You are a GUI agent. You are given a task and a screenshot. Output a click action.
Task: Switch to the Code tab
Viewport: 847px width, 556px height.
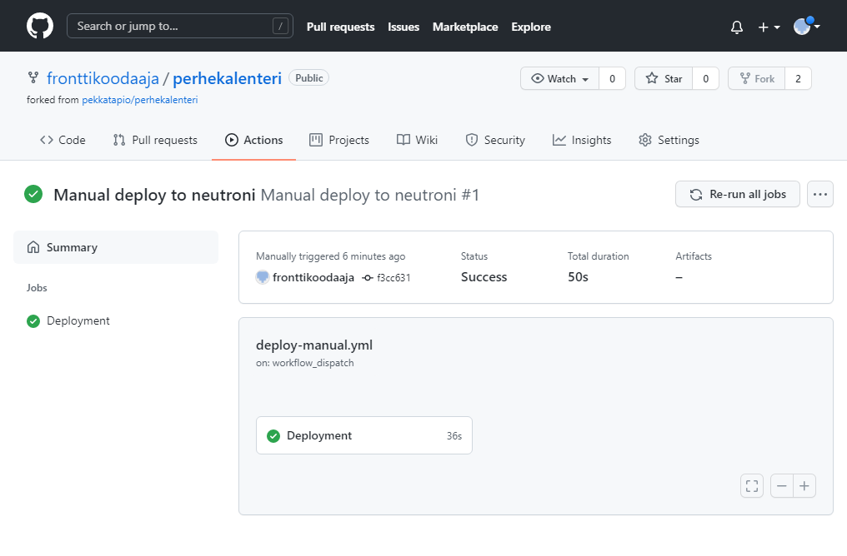pyautogui.click(x=63, y=140)
